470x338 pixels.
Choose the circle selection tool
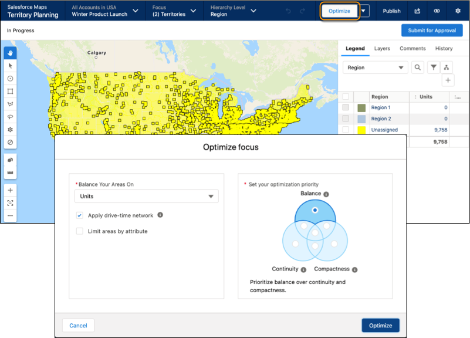tap(10, 79)
